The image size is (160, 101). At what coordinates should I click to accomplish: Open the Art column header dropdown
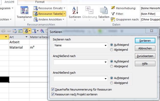pos(26,37)
